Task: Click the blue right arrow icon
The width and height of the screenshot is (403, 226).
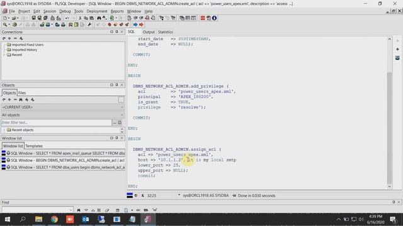Action: [x=135, y=25]
